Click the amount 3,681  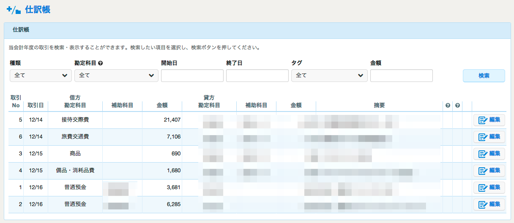173,188
